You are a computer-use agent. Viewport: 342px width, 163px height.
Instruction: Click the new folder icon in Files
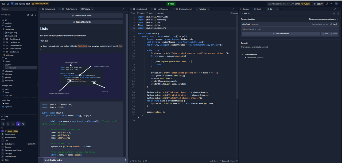[x=32, y=15]
